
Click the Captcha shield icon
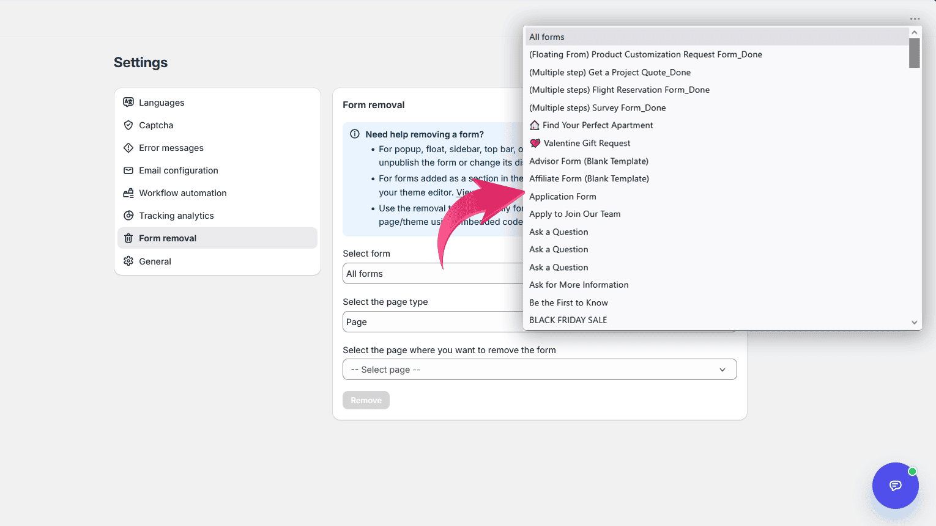pyautogui.click(x=128, y=125)
